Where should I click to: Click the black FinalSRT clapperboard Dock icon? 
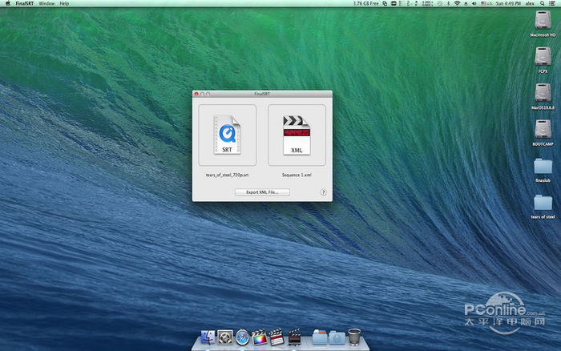tap(294, 337)
